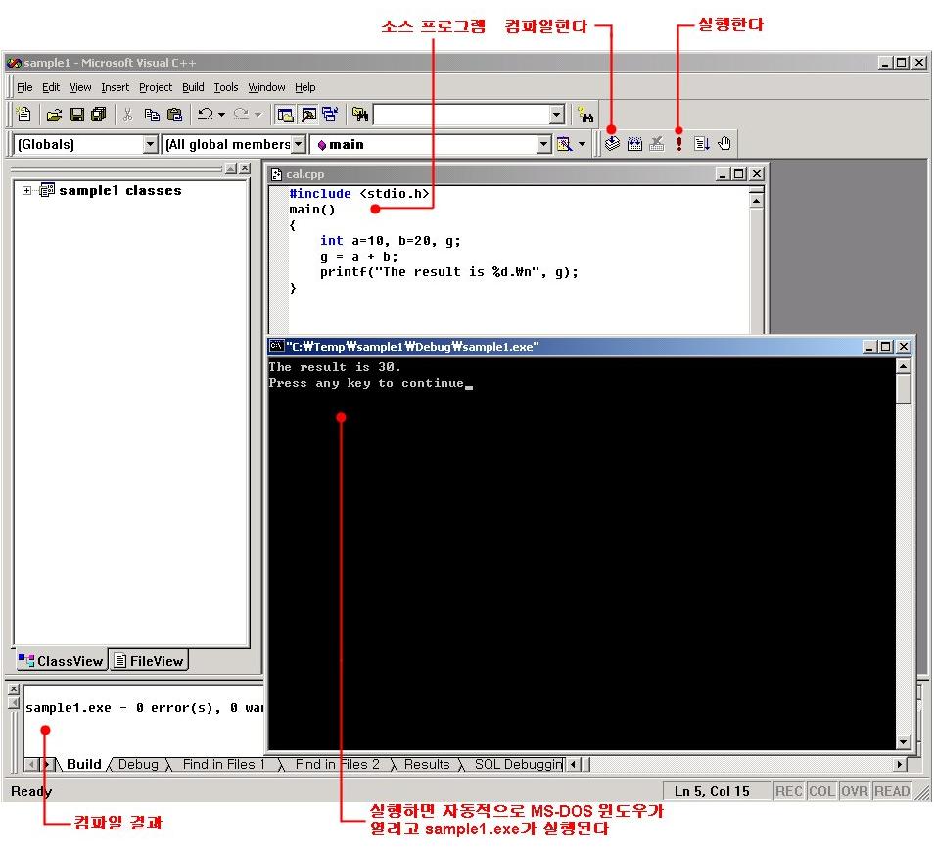This screenshot has width=934, height=853.
Task: Open the (Globals) class dropdown
Action: 150,144
